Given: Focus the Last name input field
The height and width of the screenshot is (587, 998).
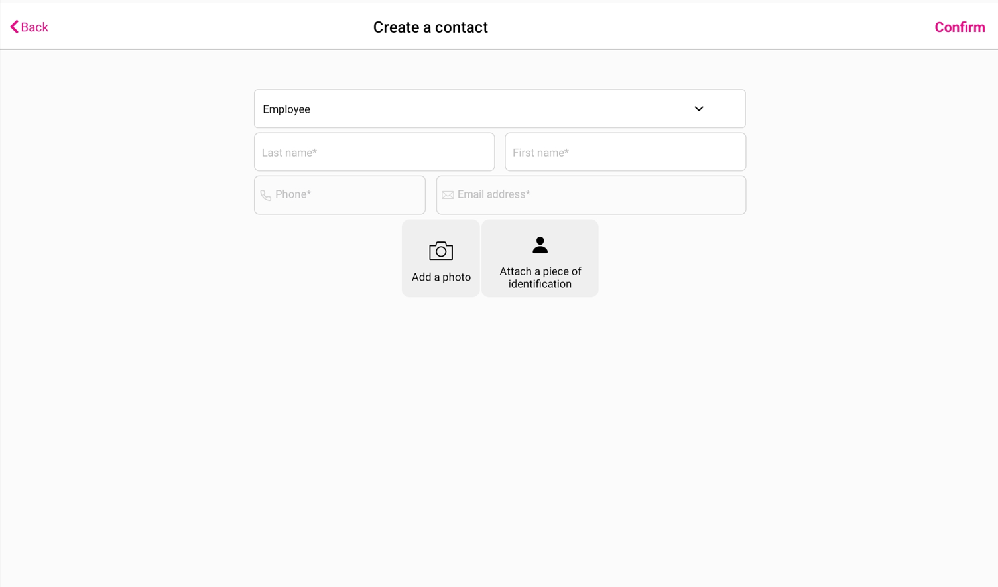Looking at the screenshot, I should (x=375, y=152).
